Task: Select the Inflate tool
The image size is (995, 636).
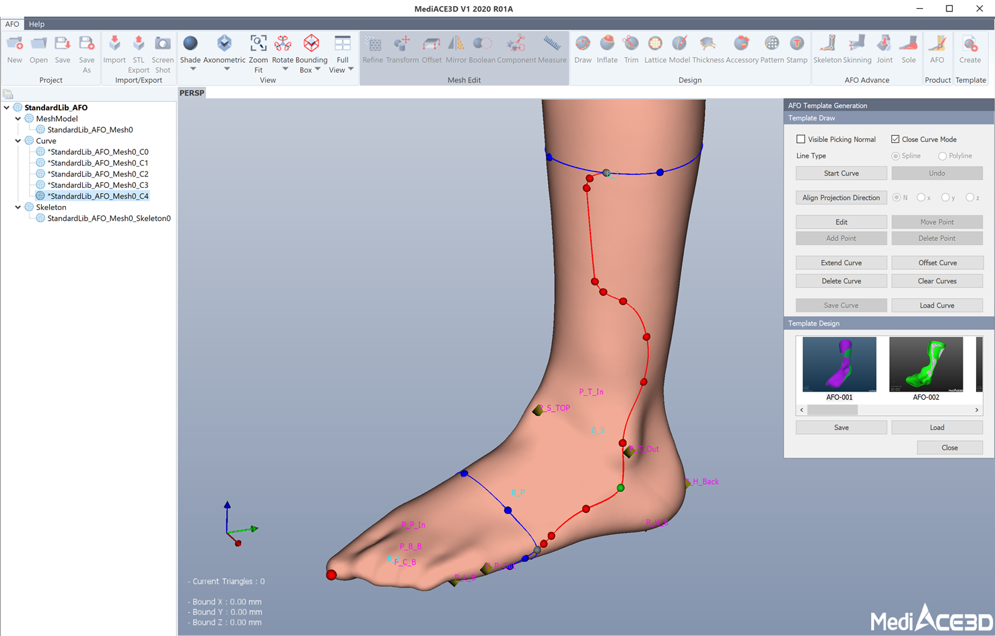Action: pos(607,44)
